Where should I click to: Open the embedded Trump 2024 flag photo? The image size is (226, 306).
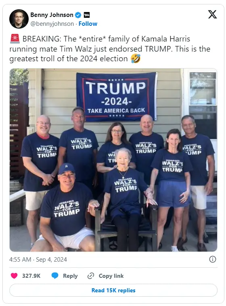[113, 160]
